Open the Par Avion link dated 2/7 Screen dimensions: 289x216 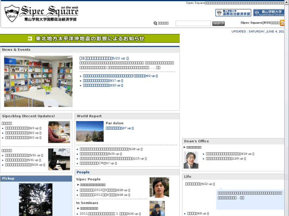[120, 128]
